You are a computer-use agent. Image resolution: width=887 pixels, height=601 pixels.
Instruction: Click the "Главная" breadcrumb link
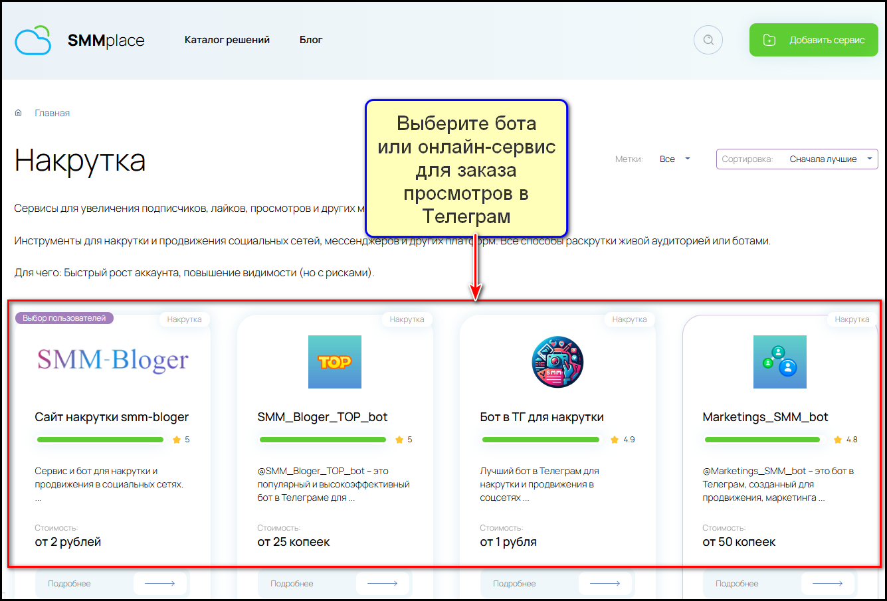[52, 113]
